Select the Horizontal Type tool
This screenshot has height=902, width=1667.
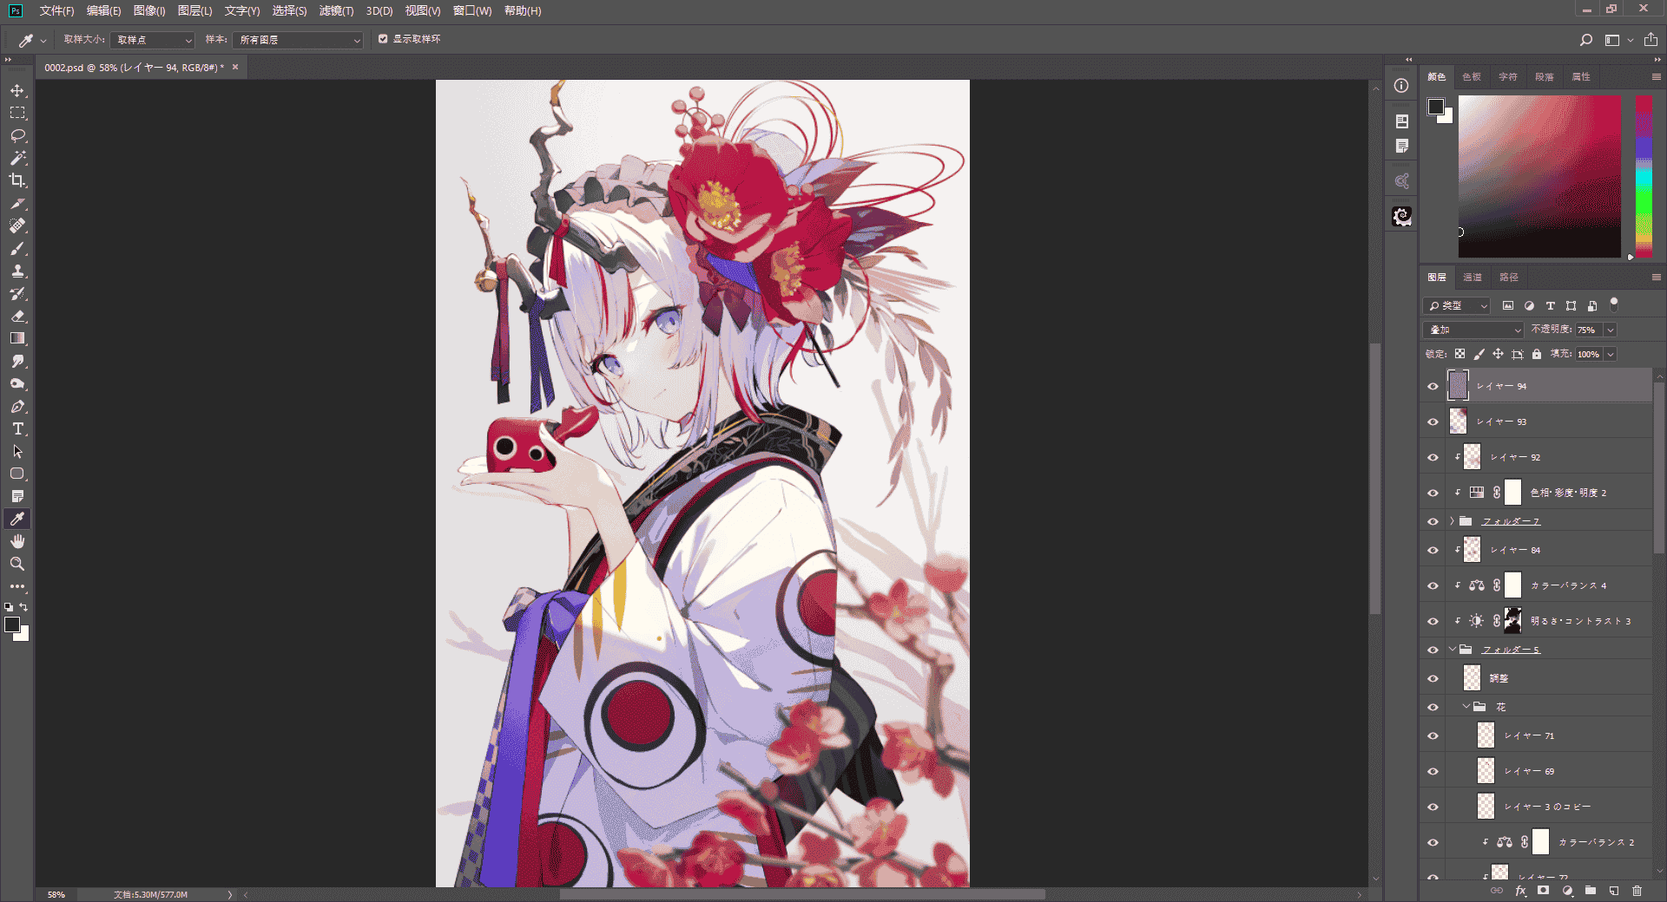tap(17, 428)
